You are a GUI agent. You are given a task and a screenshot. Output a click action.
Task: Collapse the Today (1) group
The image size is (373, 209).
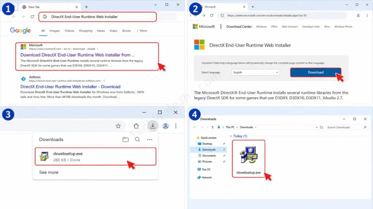[231, 136]
